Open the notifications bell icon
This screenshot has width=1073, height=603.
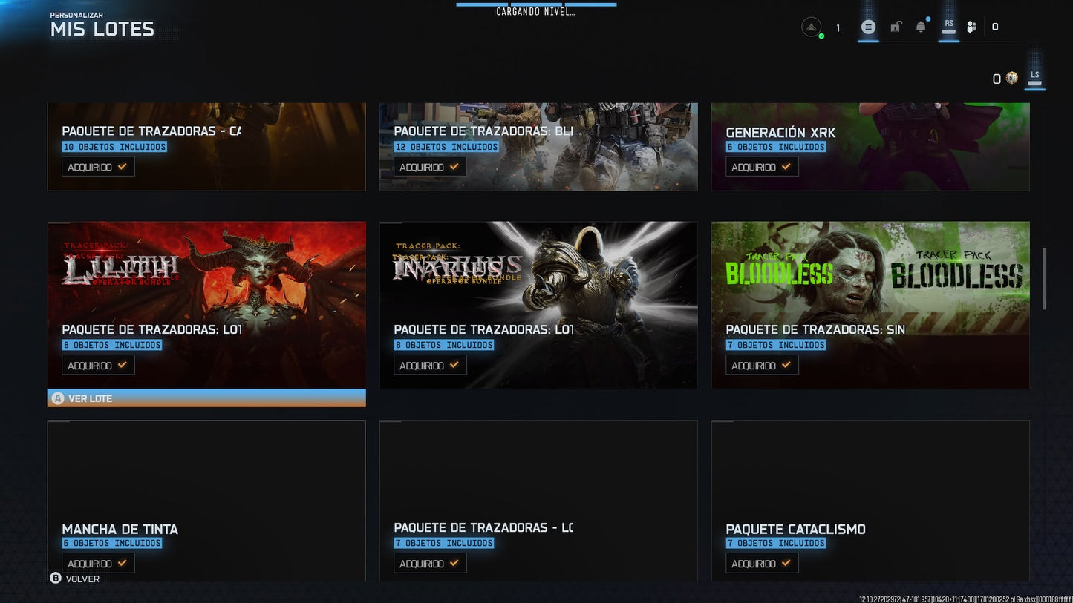pyautogui.click(x=921, y=27)
